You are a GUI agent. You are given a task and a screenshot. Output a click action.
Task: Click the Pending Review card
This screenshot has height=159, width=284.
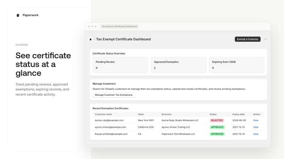[x=120, y=65]
